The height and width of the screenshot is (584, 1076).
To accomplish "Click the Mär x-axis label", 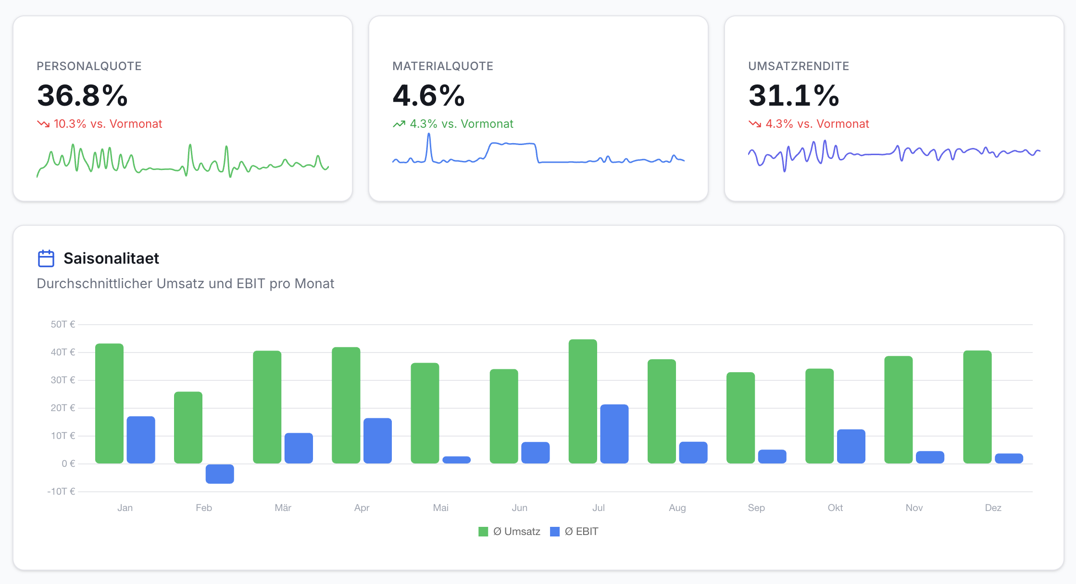I will [x=283, y=508].
